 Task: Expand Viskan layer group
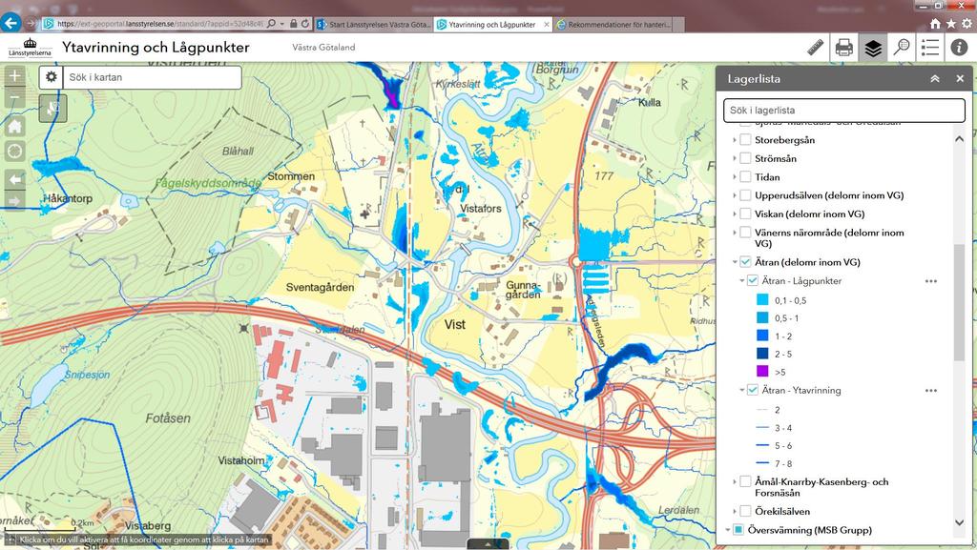pyautogui.click(x=735, y=214)
